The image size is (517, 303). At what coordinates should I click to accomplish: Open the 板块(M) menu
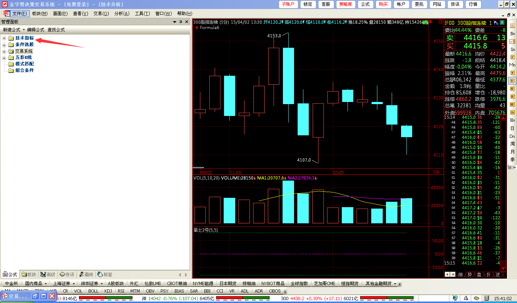pyautogui.click(x=39, y=13)
